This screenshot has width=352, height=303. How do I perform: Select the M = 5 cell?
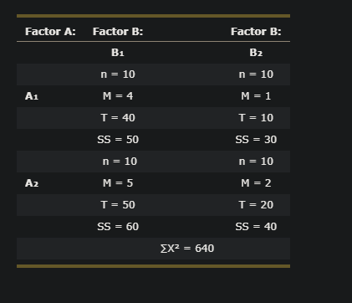(118, 183)
